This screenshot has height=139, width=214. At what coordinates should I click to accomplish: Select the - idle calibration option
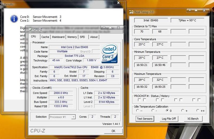pos(153,110)
